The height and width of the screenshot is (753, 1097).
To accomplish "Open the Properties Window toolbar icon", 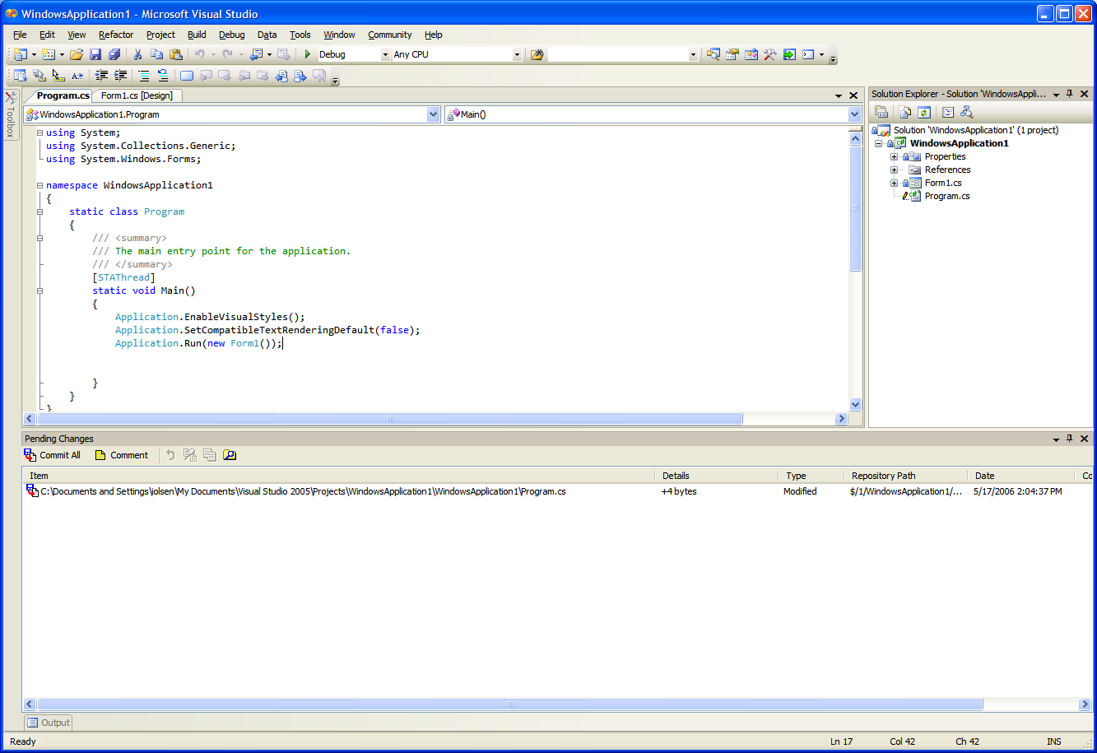I will tap(732, 54).
